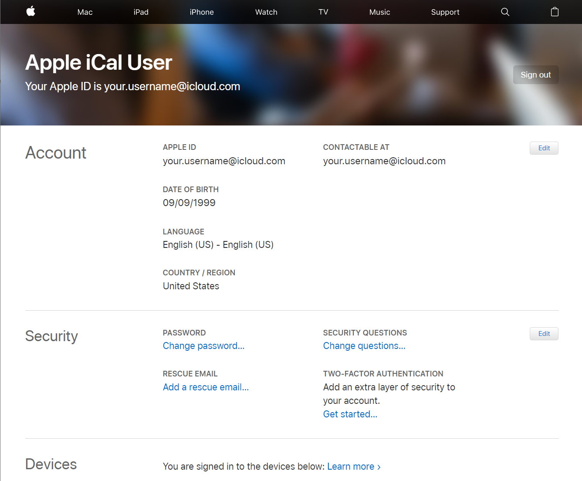Click the email under APPLE ID label
This screenshot has width=582, height=481.
[224, 161]
